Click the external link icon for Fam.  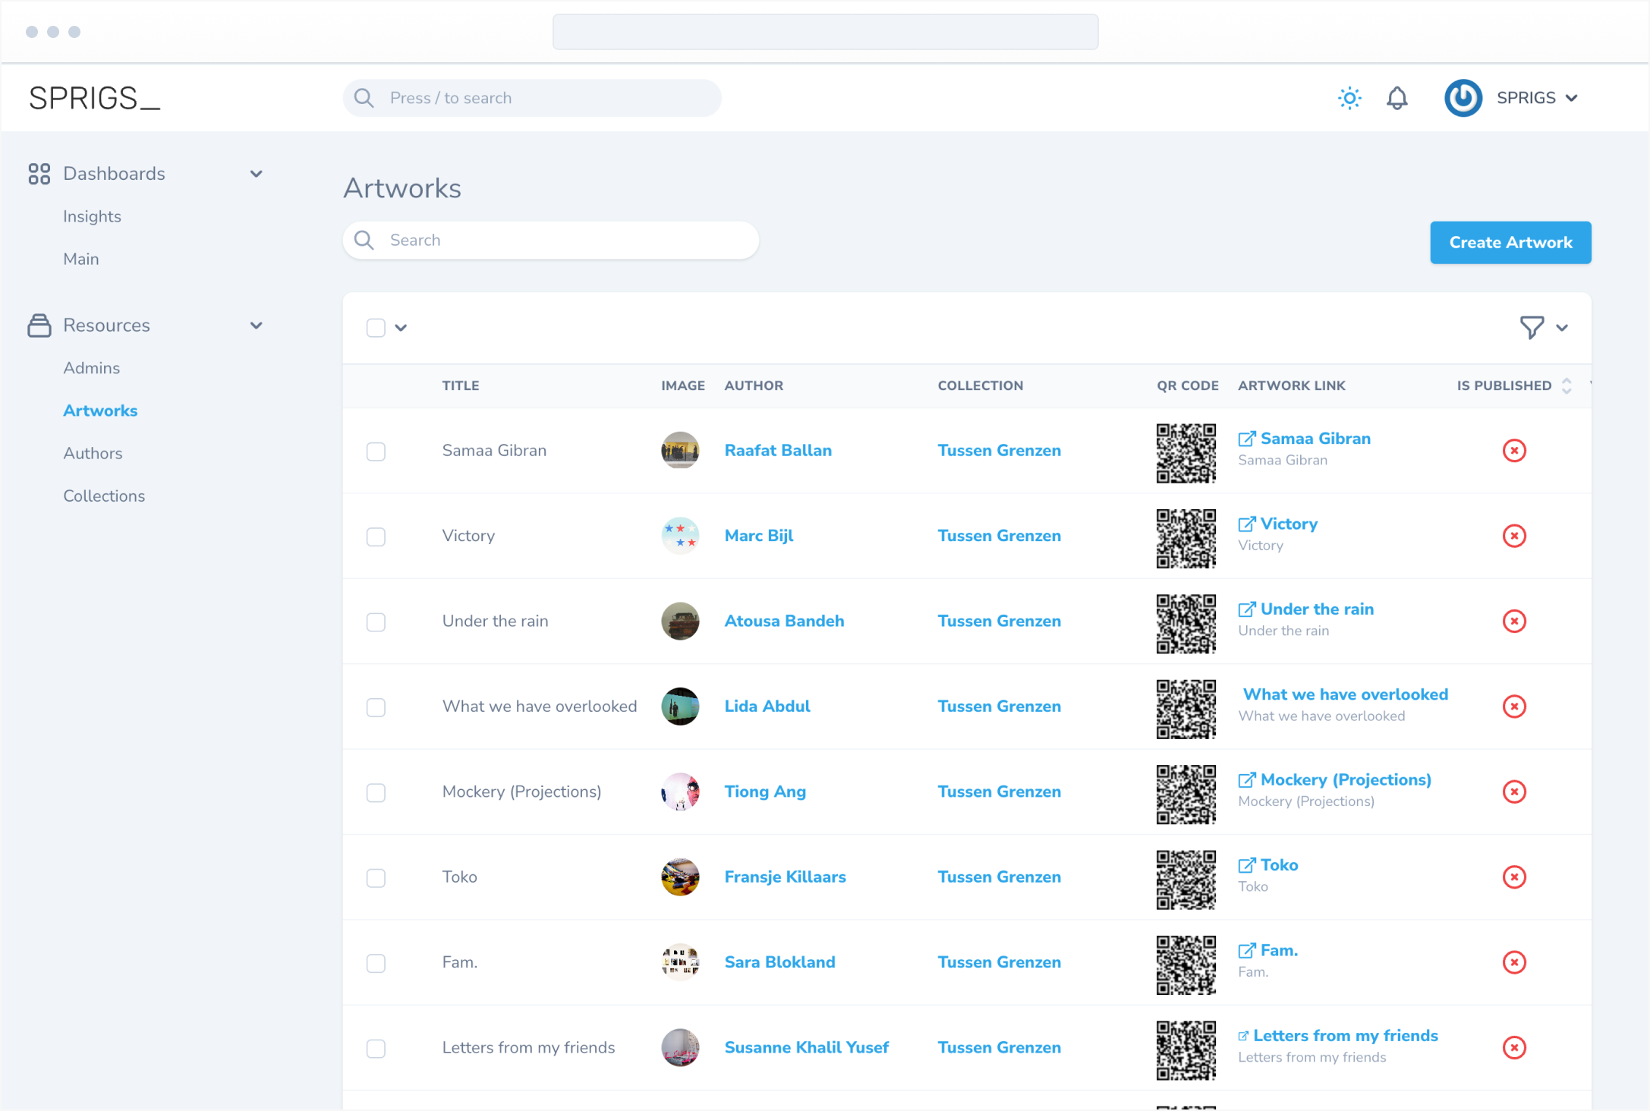[1247, 950]
